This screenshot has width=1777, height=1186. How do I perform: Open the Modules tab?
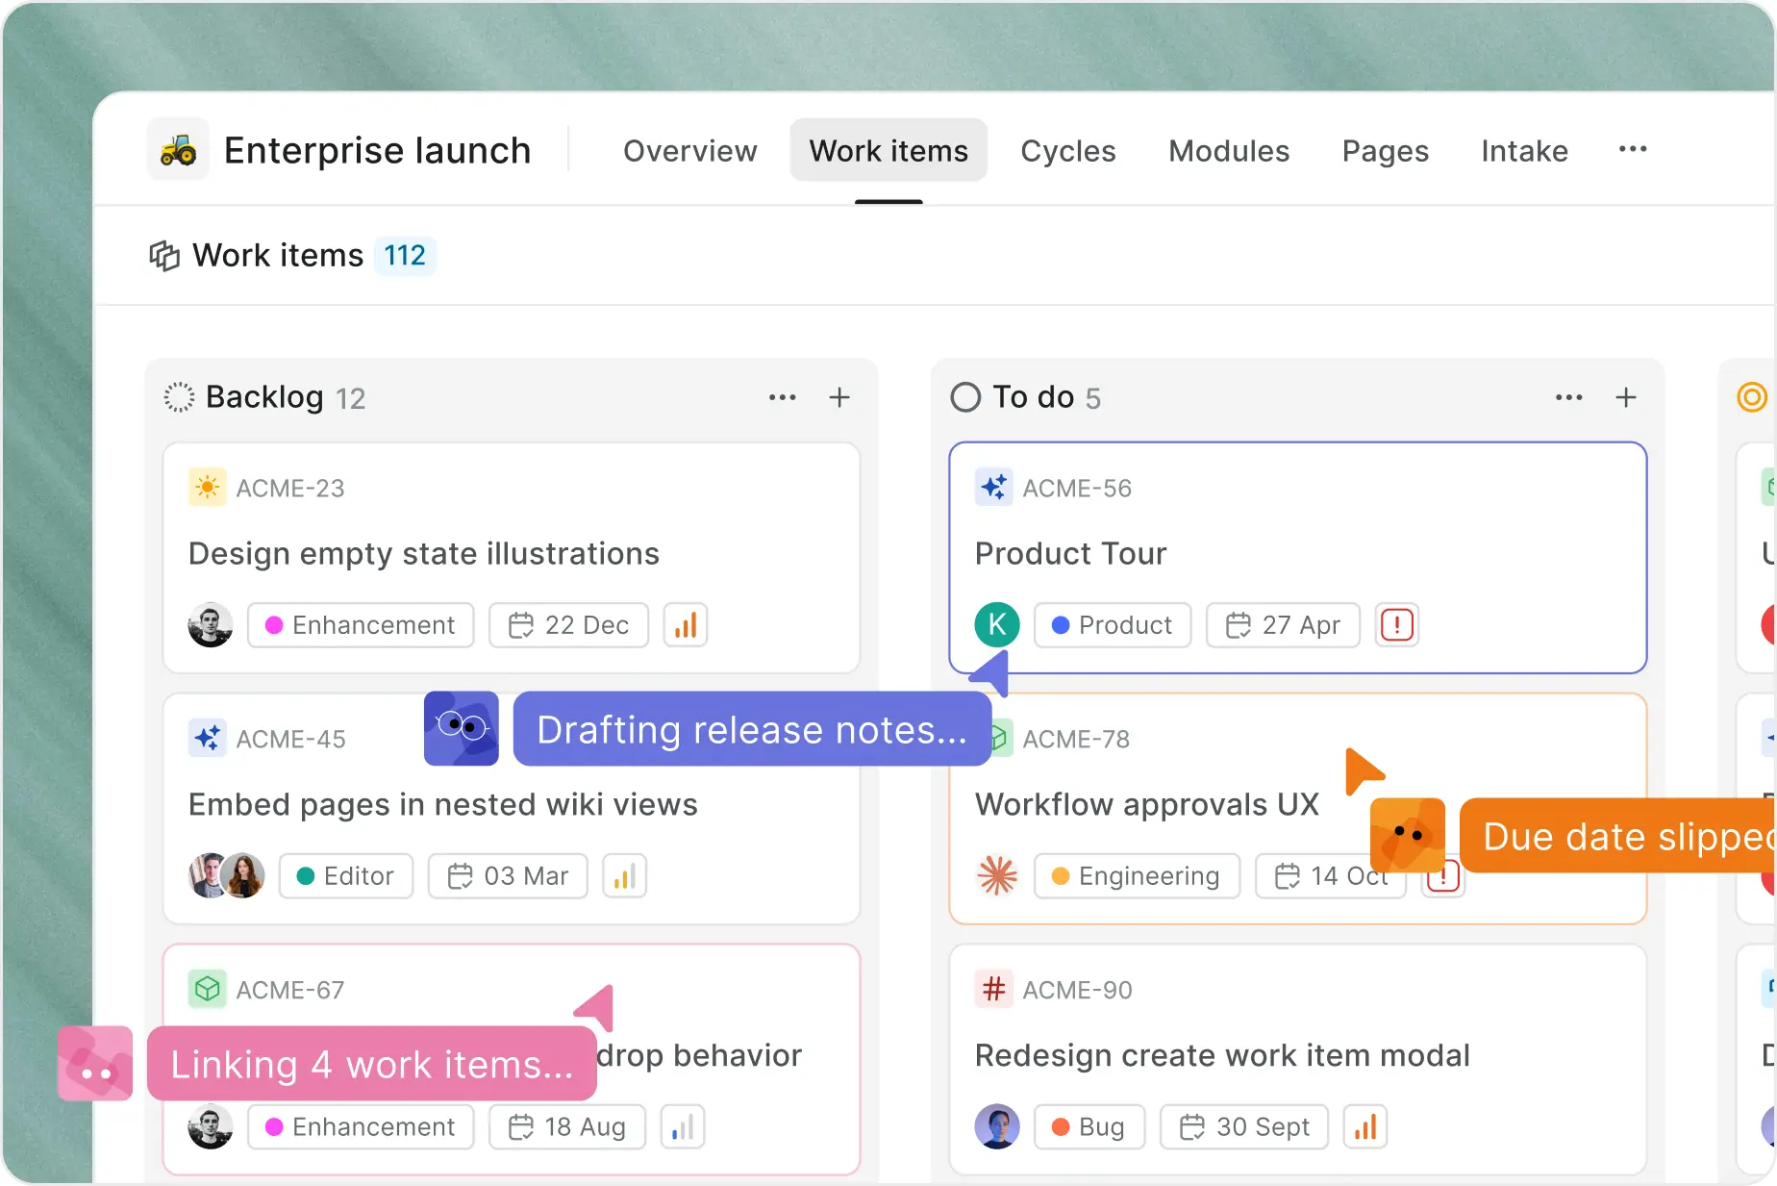[1229, 151]
